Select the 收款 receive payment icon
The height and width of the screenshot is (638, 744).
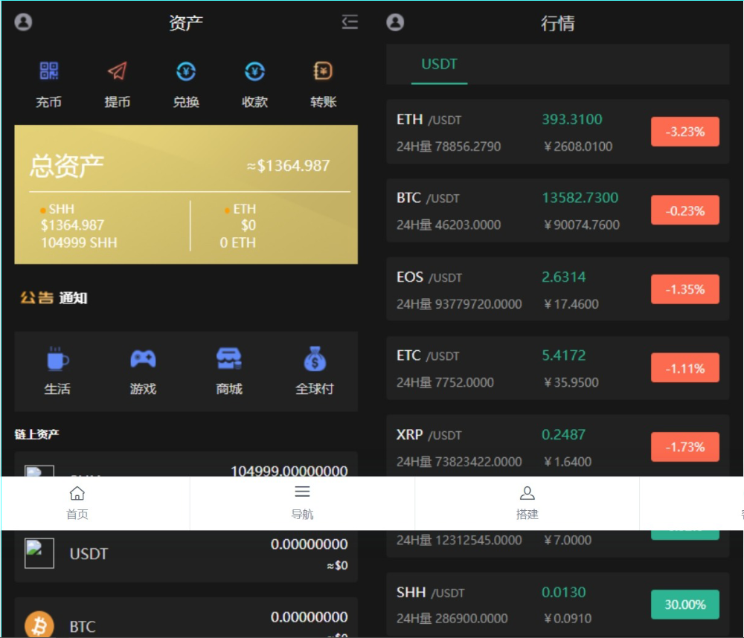pos(254,71)
